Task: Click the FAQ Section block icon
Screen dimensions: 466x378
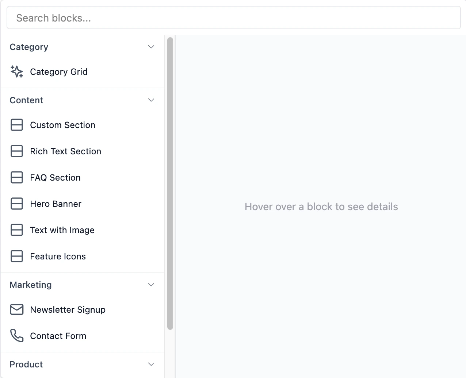Action: point(16,177)
